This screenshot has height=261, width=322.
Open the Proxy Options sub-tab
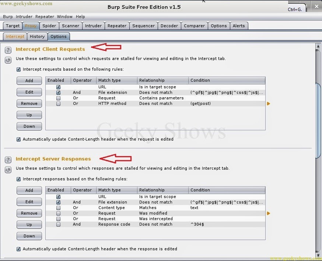[59, 36]
